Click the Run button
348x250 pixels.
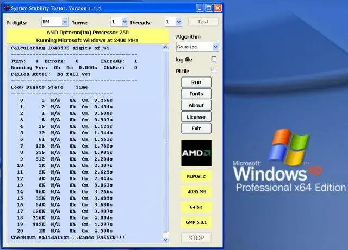(x=196, y=82)
